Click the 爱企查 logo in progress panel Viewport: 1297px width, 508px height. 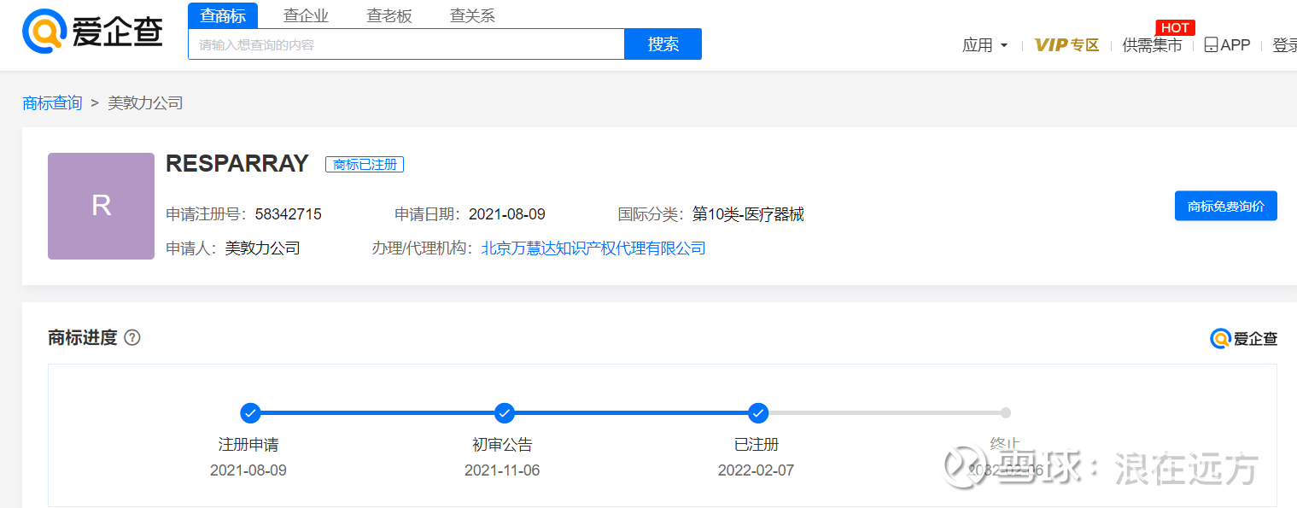pos(1243,338)
